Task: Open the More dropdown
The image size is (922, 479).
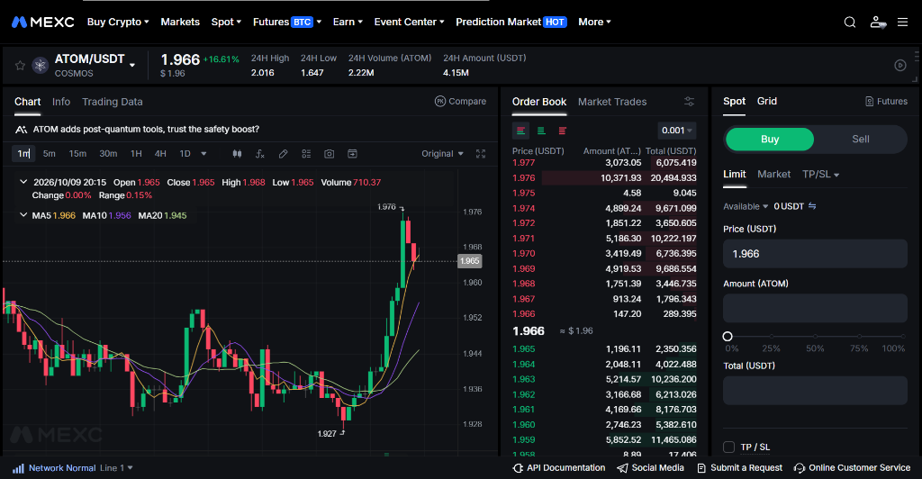Action: (594, 23)
